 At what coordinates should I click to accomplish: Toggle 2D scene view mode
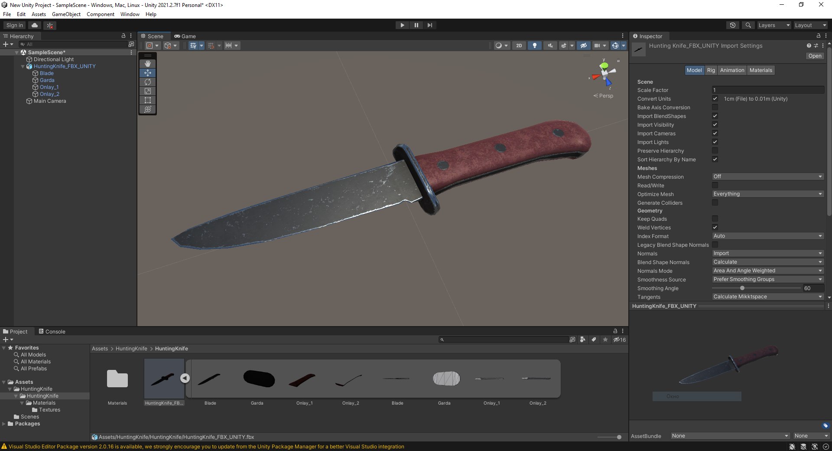pyautogui.click(x=519, y=46)
